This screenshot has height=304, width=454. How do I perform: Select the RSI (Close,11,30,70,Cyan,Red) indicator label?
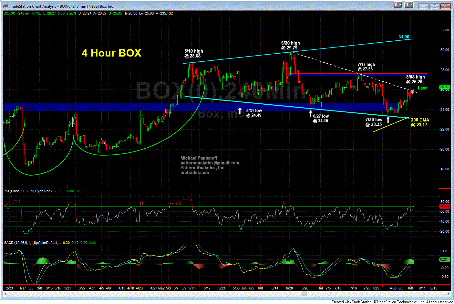(27, 191)
